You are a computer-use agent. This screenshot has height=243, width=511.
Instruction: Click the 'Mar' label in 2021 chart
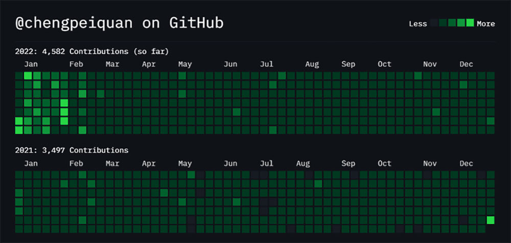(x=112, y=163)
